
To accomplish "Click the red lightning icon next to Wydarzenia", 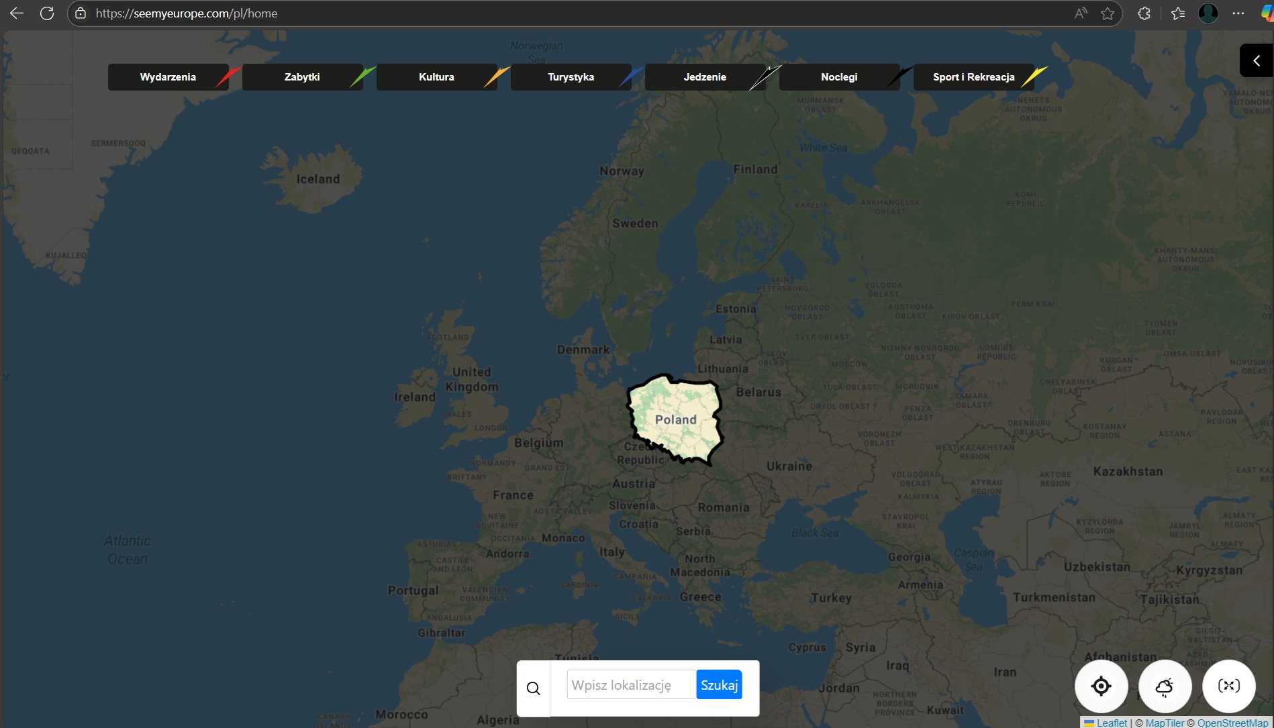I will tap(228, 76).
